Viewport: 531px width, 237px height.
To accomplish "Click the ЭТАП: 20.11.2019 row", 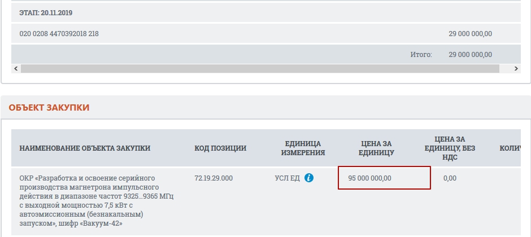I will click(x=266, y=13).
